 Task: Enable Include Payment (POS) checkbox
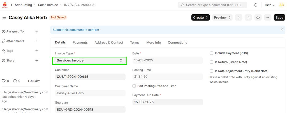click(x=212, y=53)
